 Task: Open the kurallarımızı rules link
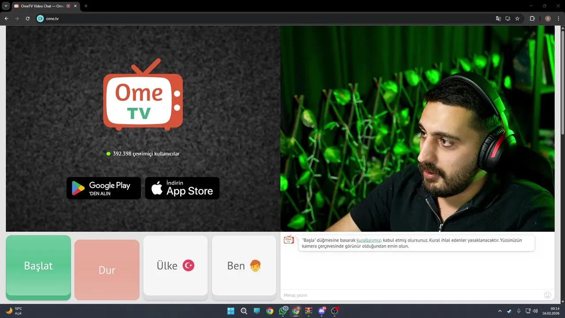click(x=369, y=240)
